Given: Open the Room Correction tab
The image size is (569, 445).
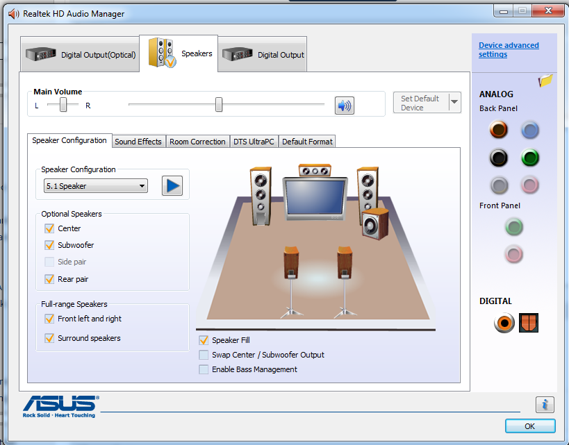Looking at the screenshot, I should tap(197, 142).
